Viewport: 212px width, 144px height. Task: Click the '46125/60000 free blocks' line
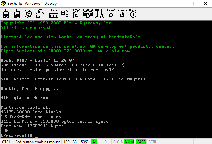31,112
